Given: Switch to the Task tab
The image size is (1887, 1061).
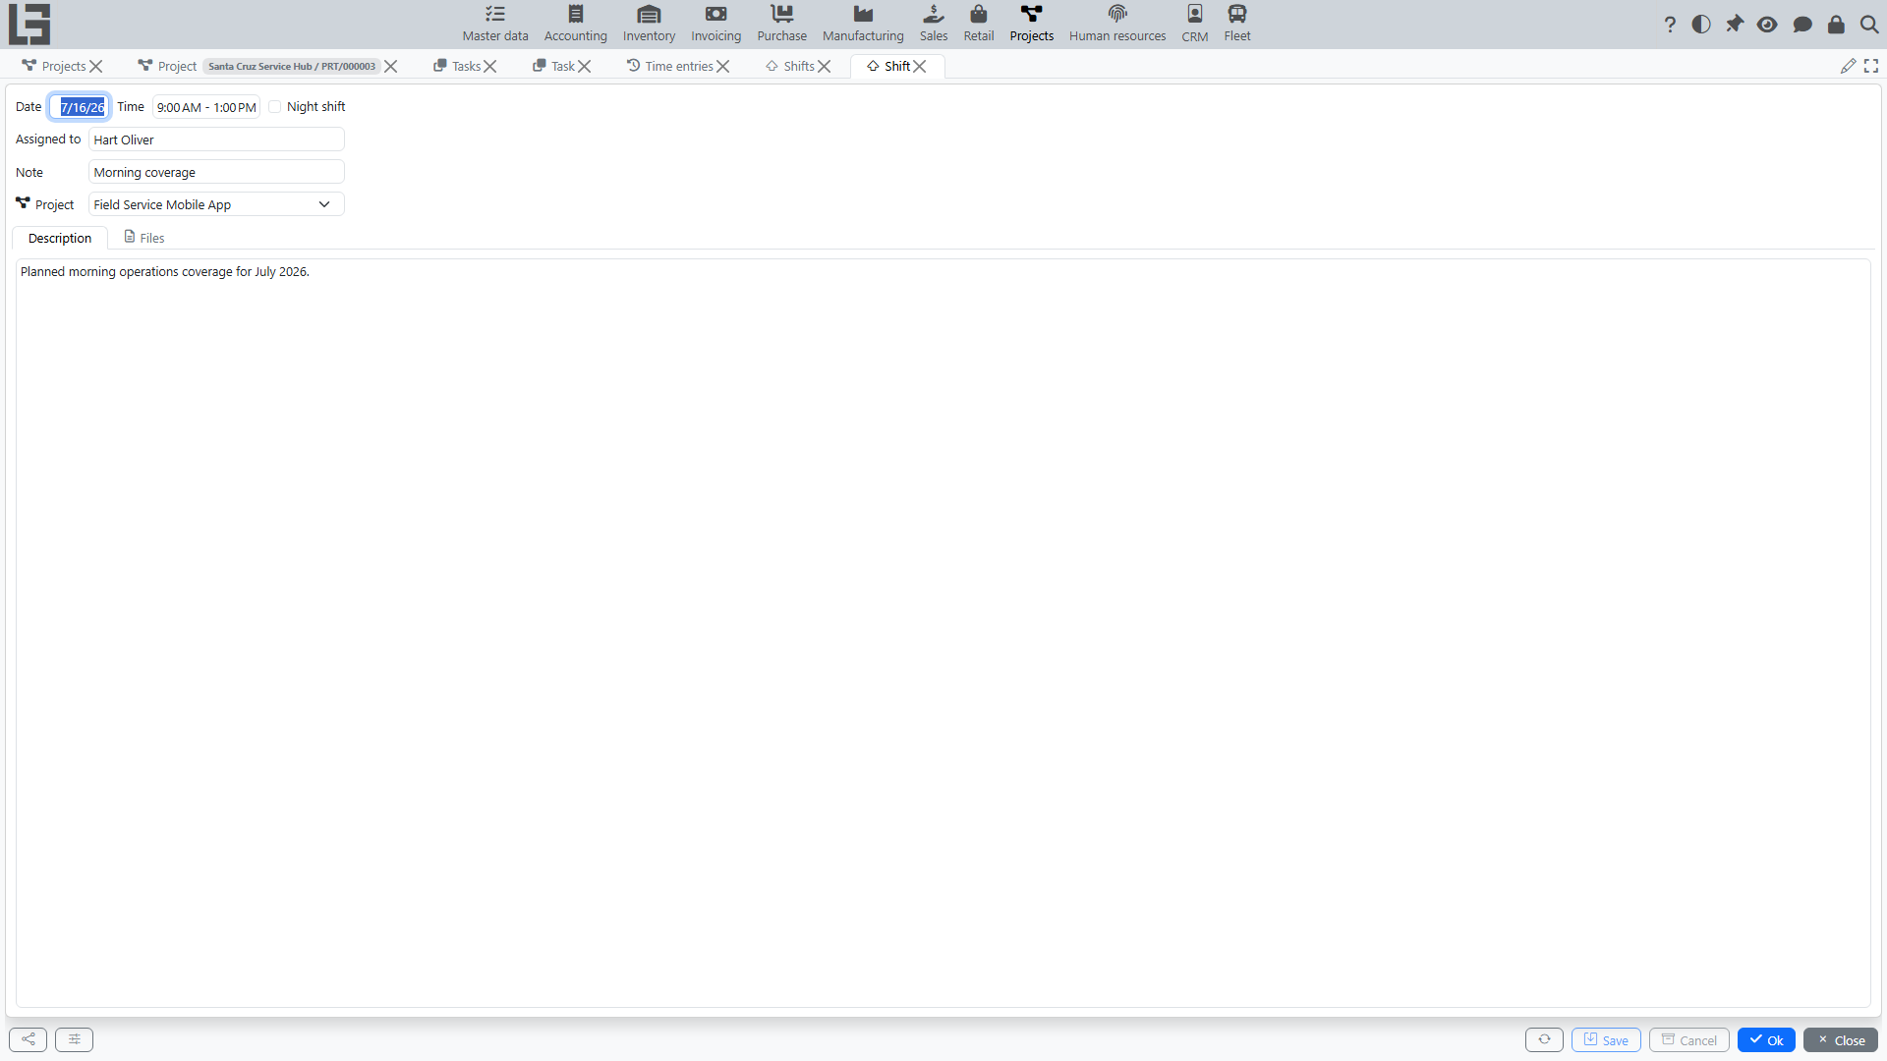Looking at the screenshot, I should tap(553, 66).
